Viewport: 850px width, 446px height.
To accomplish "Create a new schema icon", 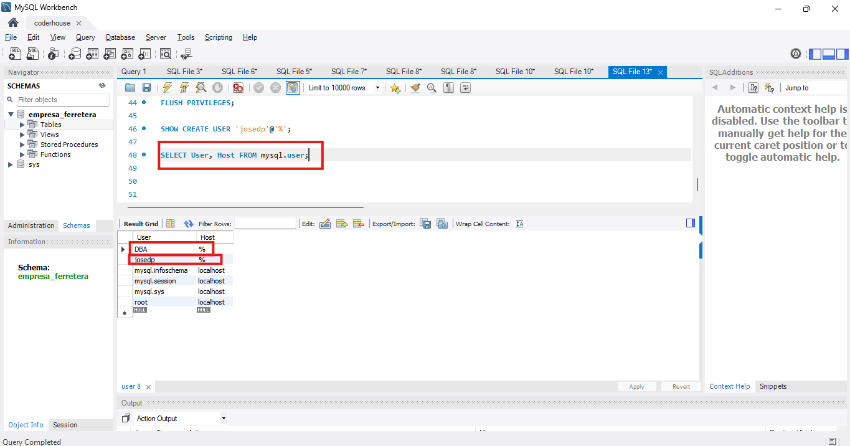I will click(x=75, y=54).
